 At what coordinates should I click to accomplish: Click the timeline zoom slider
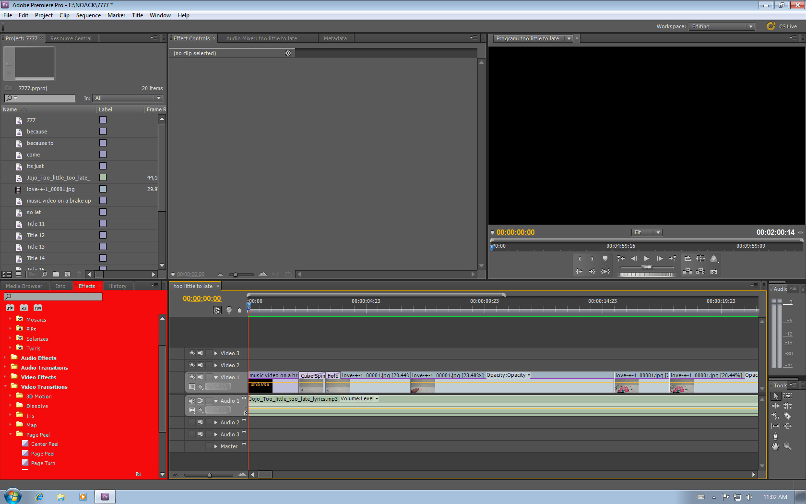(209, 475)
